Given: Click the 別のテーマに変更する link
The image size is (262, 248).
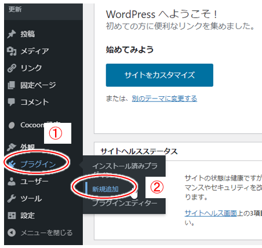Looking at the screenshot, I should click(165, 99).
